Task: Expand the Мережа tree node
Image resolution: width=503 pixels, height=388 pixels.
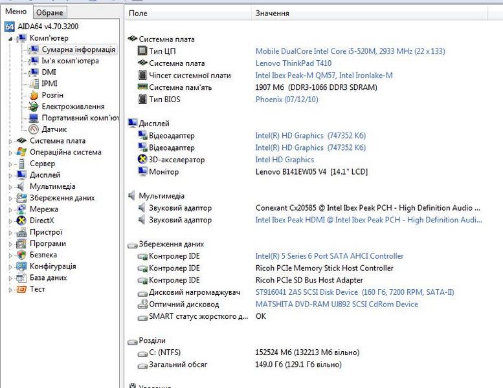Action: tap(10, 210)
